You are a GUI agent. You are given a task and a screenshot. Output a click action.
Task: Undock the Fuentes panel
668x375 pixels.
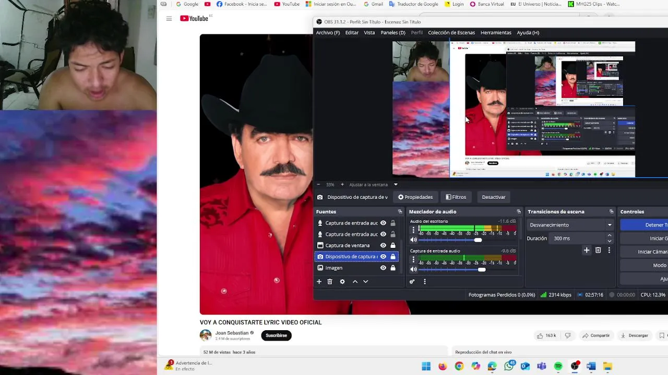[x=400, y=211]
